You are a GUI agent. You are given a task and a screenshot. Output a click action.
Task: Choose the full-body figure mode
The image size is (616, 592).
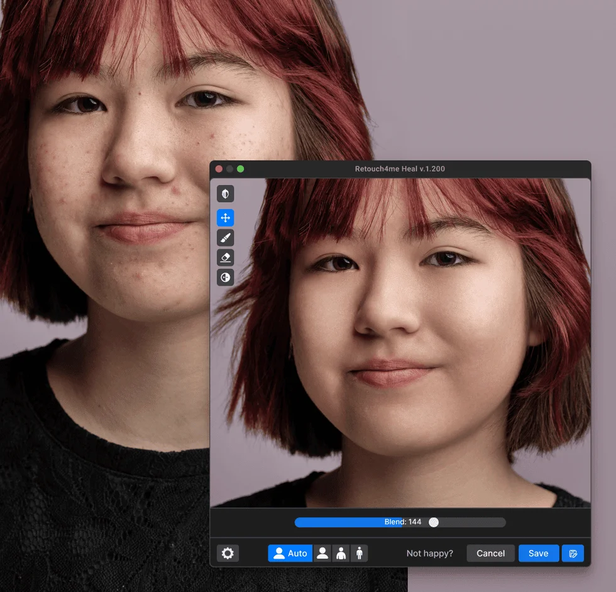[x=359, y=554]
